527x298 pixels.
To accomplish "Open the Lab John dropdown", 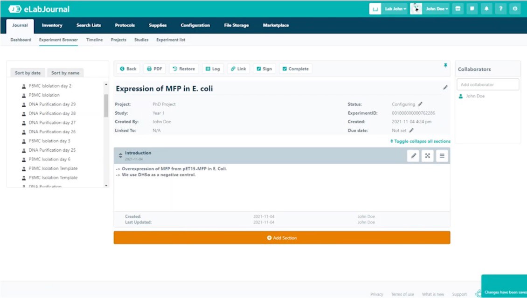I will [395, 8].
